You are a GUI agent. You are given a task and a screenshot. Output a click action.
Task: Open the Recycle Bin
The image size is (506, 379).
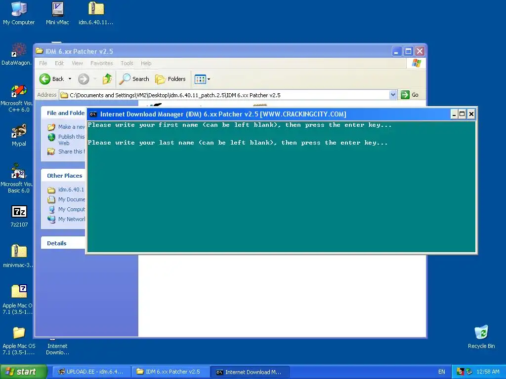pos(481,337)
